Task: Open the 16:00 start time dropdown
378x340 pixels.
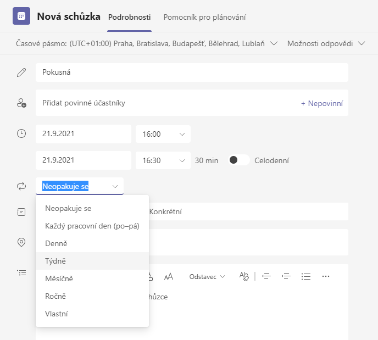Action: [163, 134]
